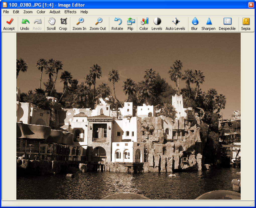
Task: Open the Adjust menu
Action: (x=55, y=12)
